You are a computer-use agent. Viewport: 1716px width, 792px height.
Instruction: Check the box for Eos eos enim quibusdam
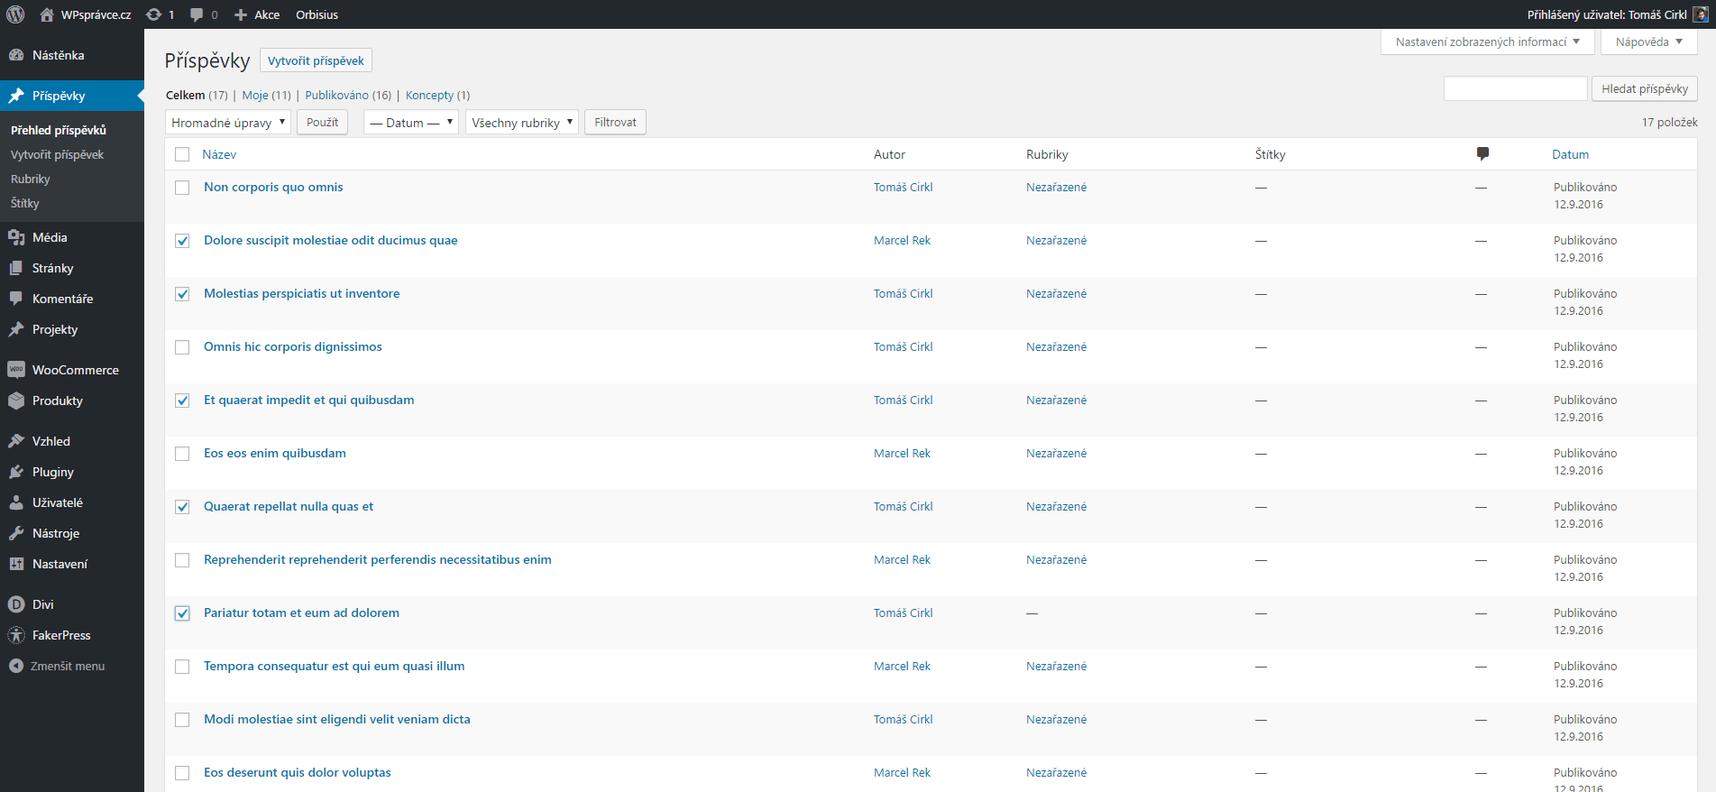click(182, 454)
